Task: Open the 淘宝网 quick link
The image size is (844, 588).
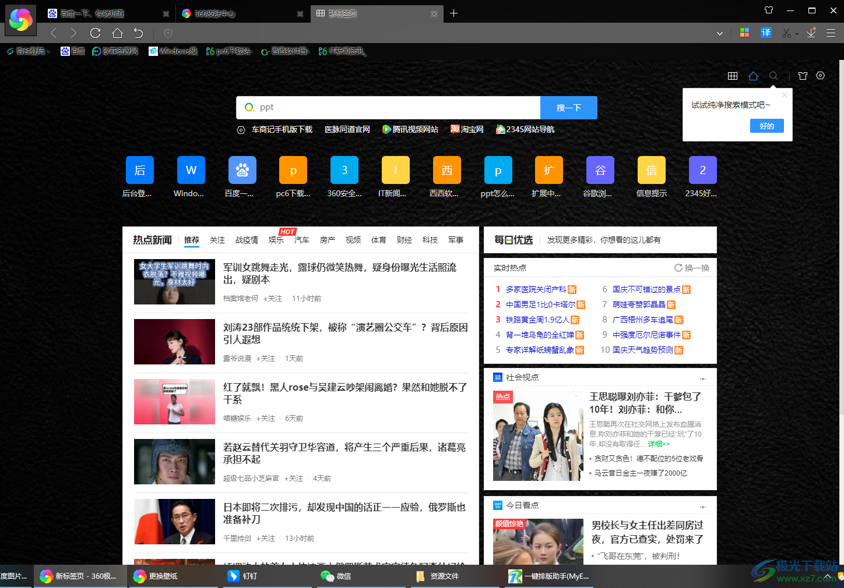Action: point(467,129)
